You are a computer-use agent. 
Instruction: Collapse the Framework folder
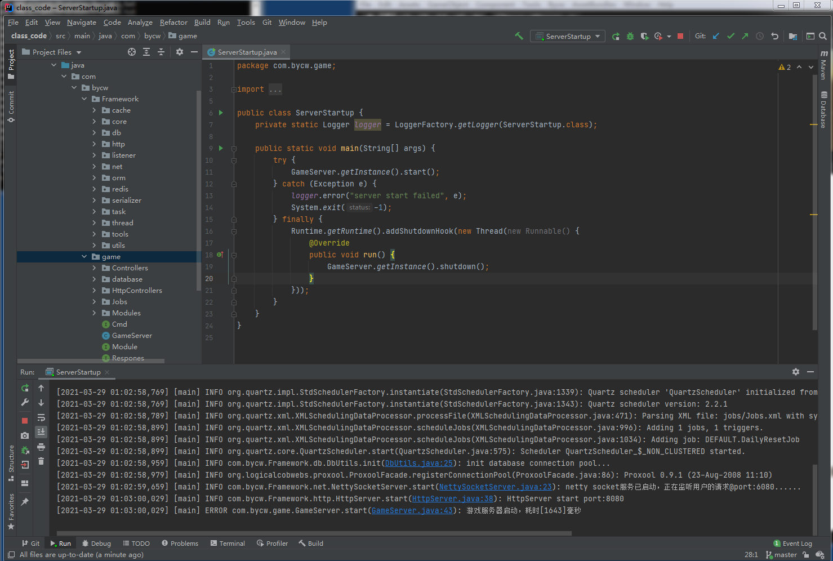tap(84, 99)
